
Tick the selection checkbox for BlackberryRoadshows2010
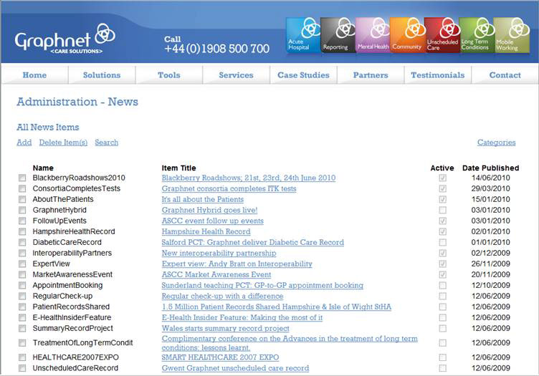tap(22, 178)
